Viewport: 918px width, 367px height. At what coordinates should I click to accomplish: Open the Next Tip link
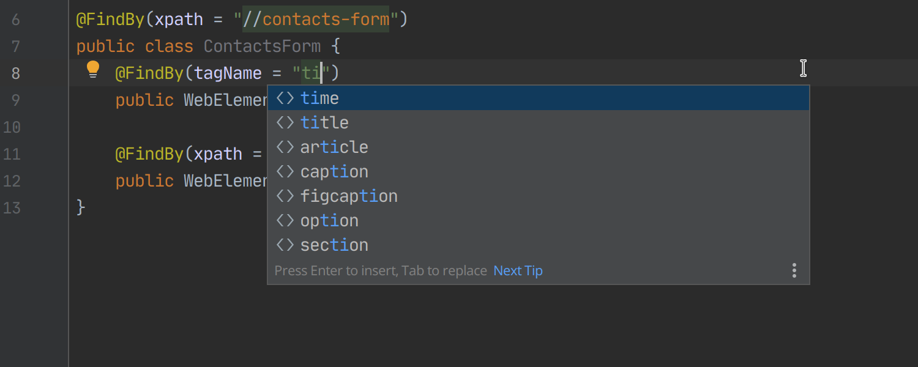518,270
